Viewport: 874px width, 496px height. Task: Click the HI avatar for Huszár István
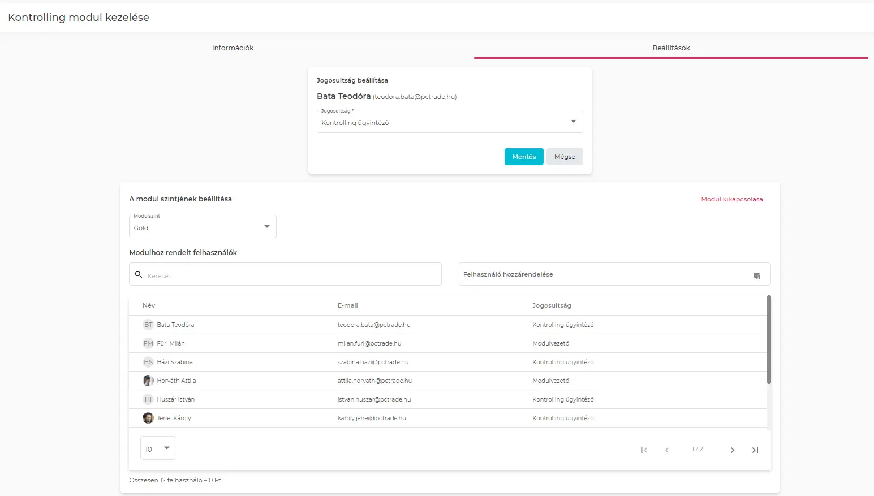point(148,399)
